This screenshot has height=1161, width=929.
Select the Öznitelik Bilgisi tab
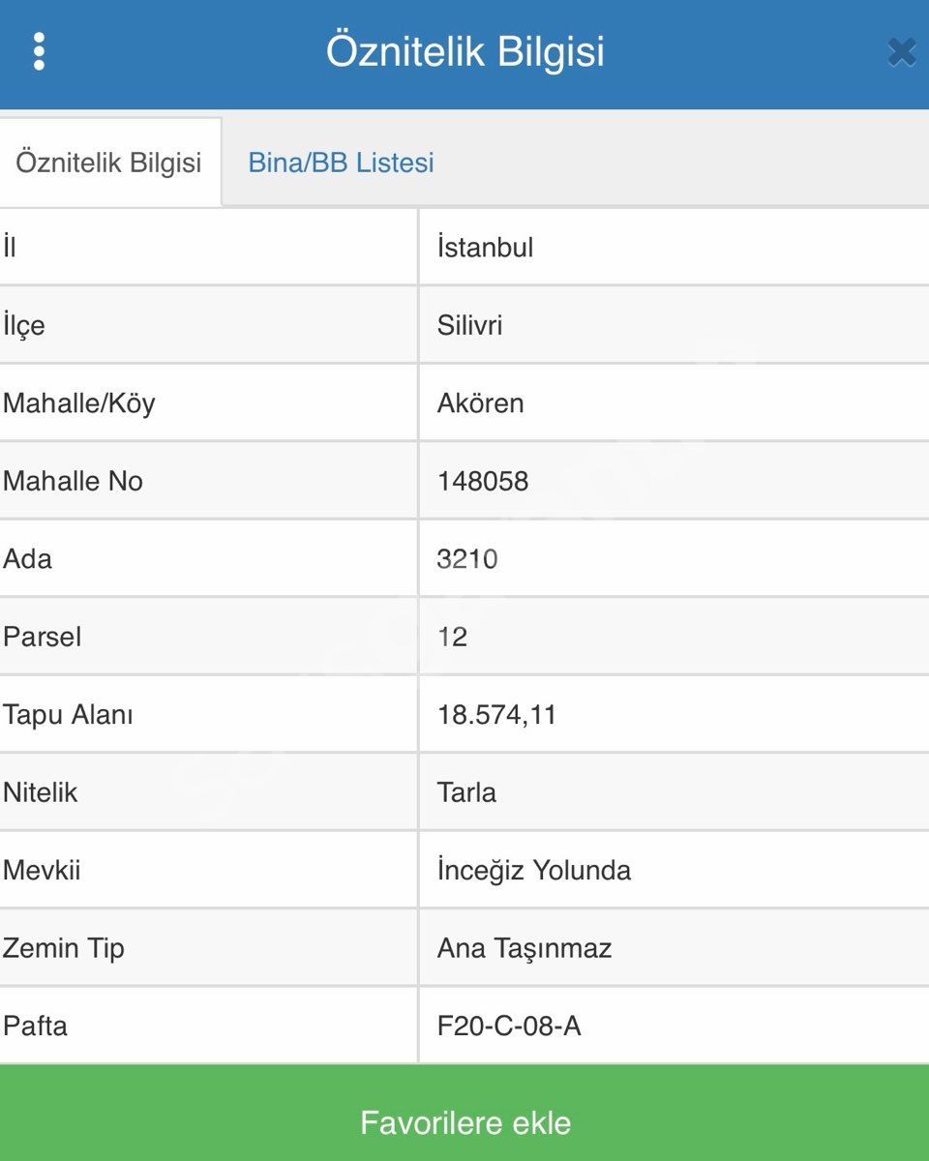coord(109,163)
